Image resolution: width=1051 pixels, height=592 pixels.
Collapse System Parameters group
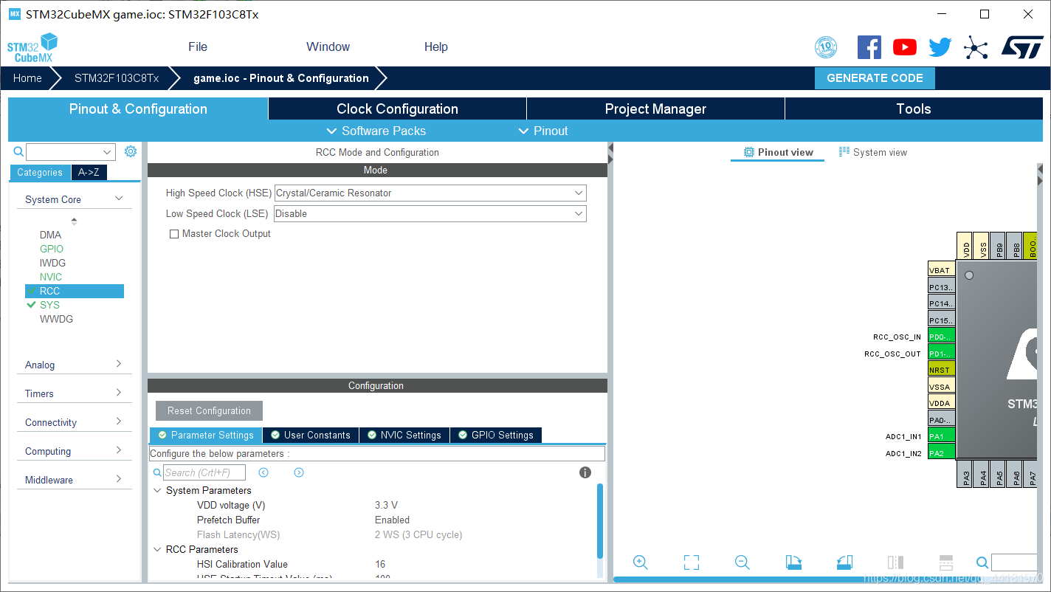pos(157,490)
